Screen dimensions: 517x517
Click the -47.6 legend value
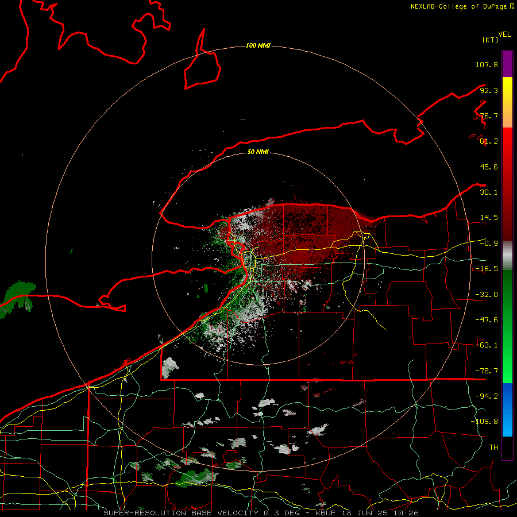487,320
